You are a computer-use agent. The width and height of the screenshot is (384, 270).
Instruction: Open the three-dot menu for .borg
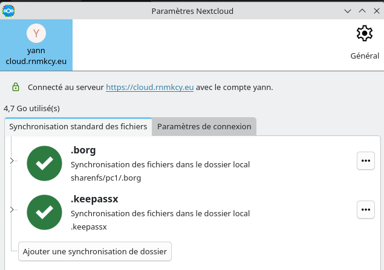pos(365,161)
